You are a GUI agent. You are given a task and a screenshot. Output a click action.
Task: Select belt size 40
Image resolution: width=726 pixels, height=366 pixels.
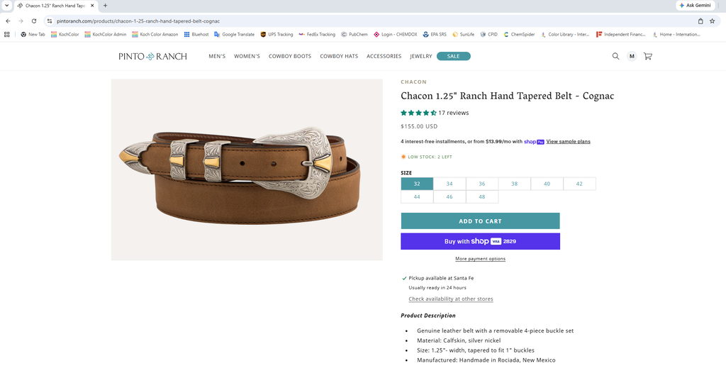tap(547, 184)
